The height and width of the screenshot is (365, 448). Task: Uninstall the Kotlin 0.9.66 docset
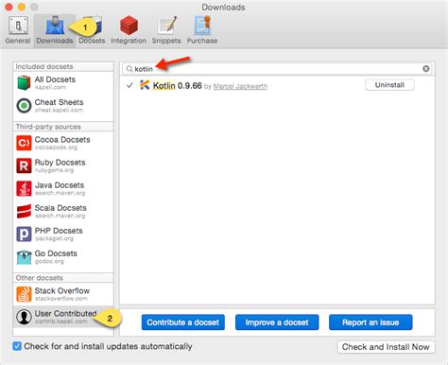point(389,85)
